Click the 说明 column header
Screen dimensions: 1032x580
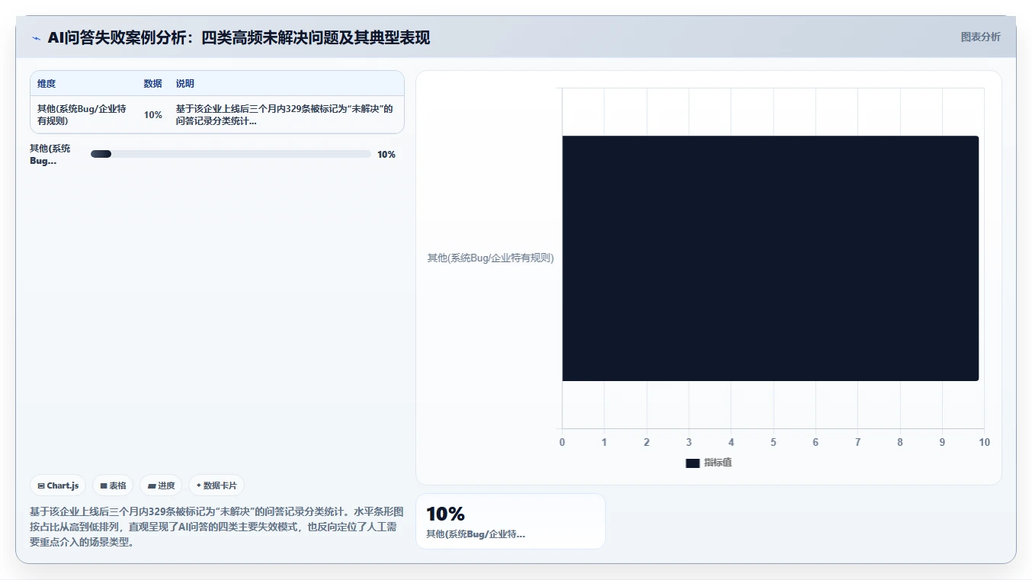(x=185, y=84)
